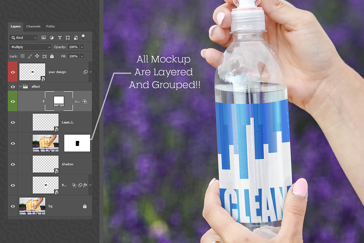Click the effect group folder icon
364x243 pixels.
[25, 87]
